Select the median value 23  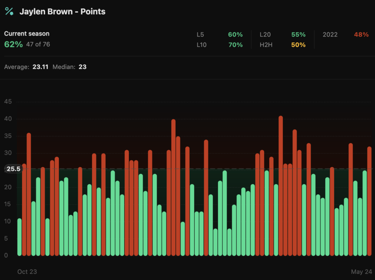point(82,67)
